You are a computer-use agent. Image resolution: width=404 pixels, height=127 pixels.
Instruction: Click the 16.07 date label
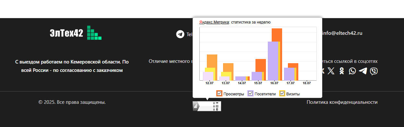[x=274, y=83]
